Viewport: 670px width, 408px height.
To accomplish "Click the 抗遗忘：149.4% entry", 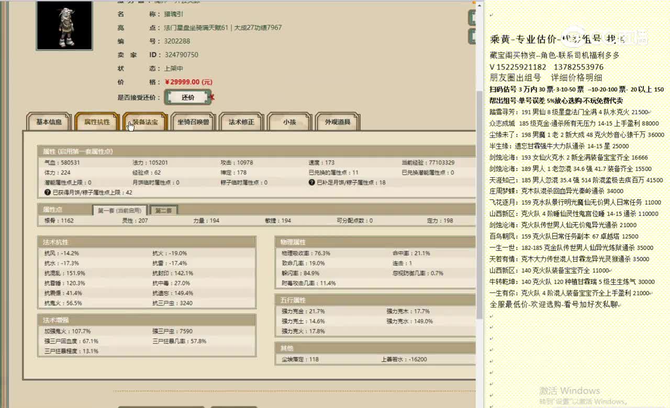I will (173, 293).
